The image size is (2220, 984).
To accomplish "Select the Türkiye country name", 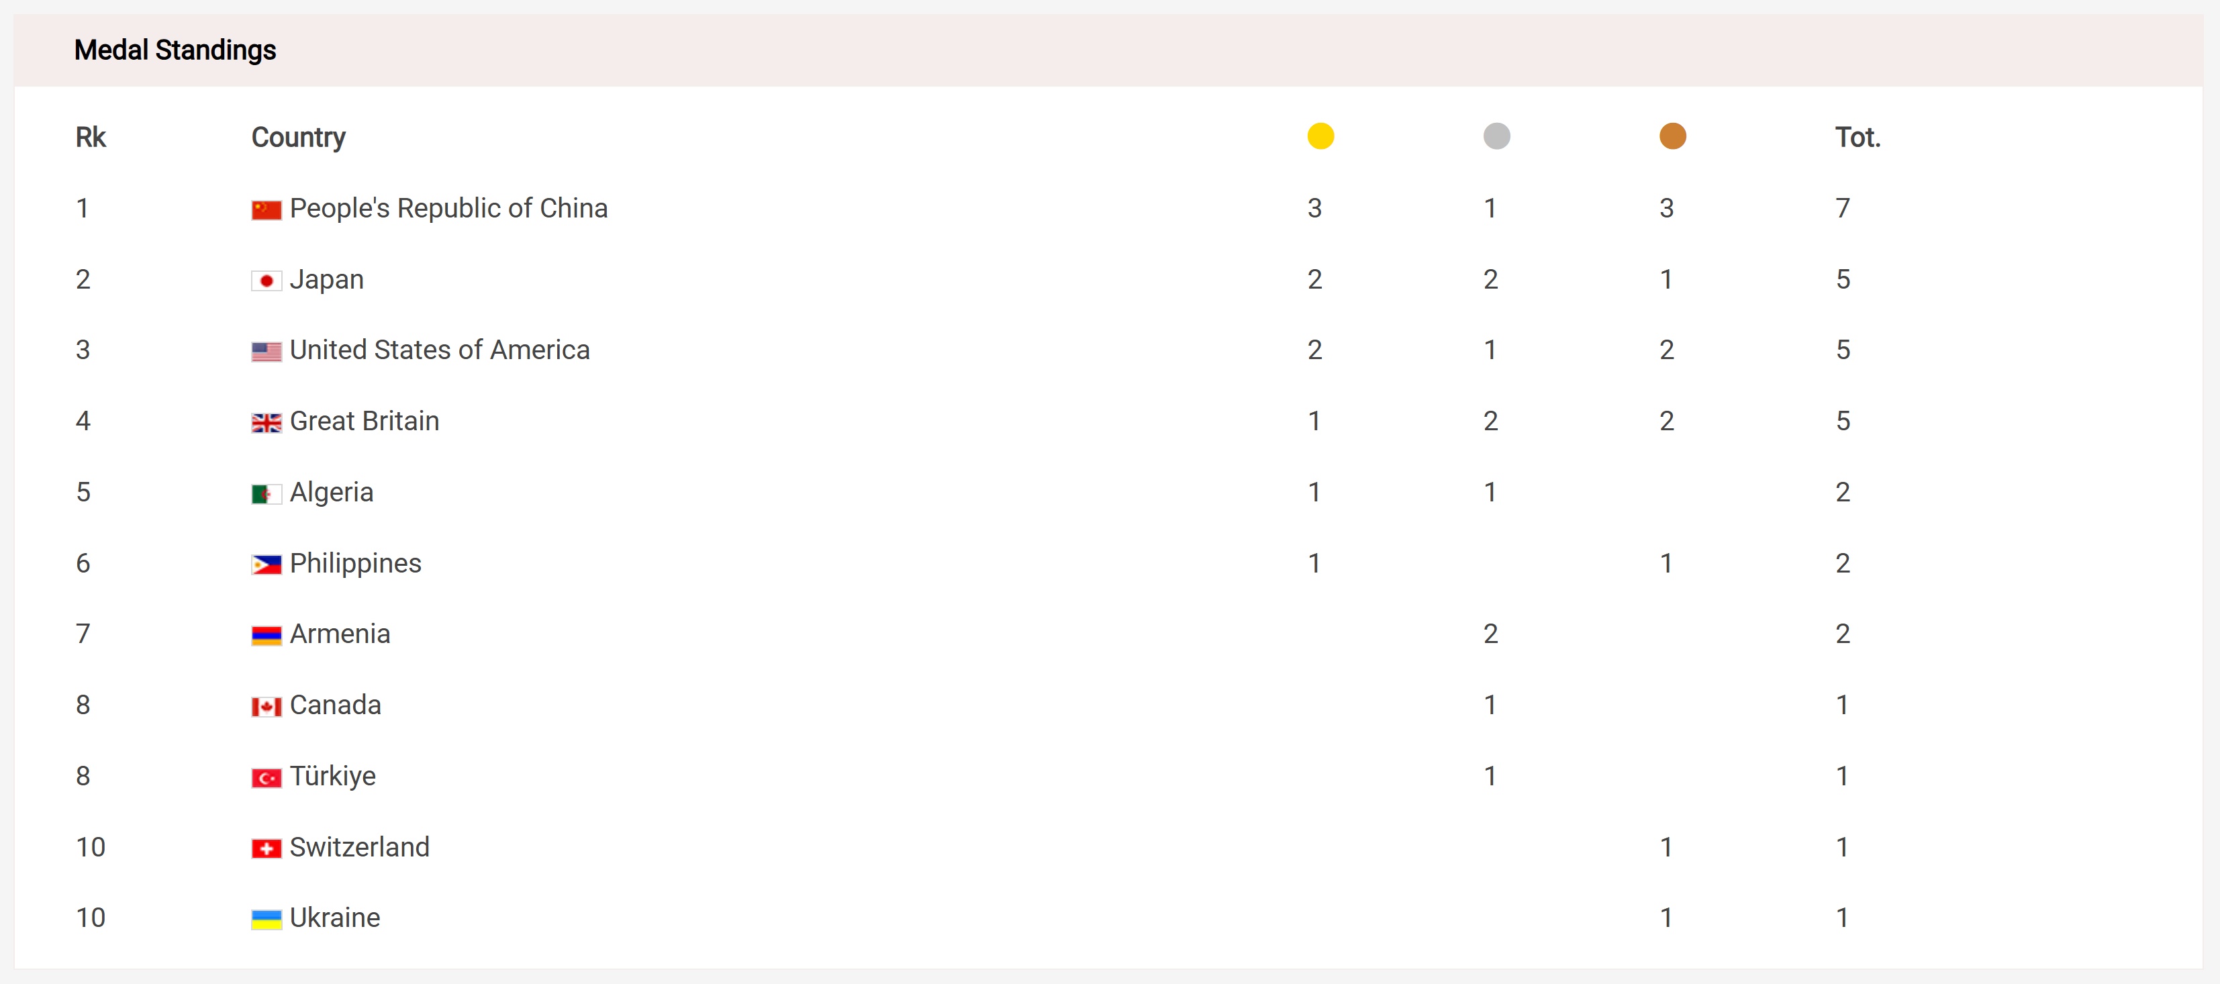I will 333,777.
